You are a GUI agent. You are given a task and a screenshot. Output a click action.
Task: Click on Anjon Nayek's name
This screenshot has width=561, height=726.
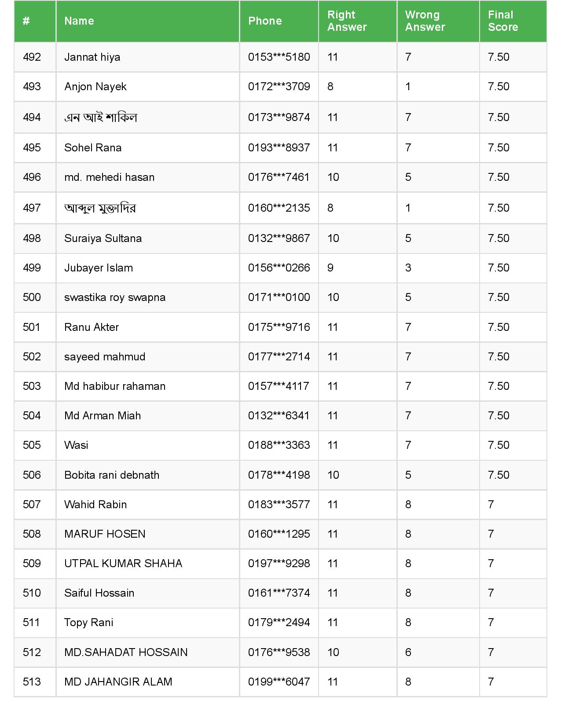click(95, 87)
